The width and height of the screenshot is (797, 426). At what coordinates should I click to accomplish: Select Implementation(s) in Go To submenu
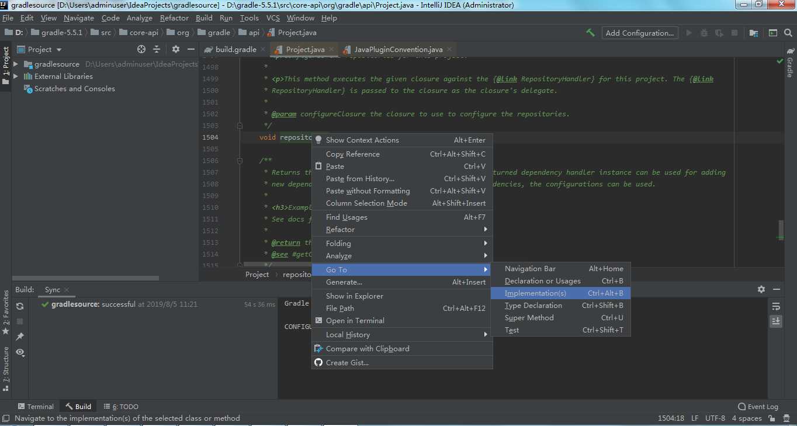pos(560,293)
